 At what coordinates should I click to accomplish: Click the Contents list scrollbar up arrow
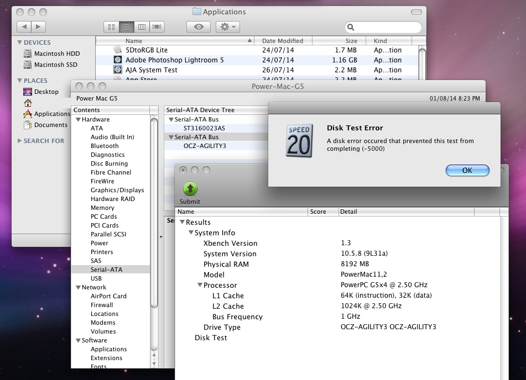click(x=154, y=355)
